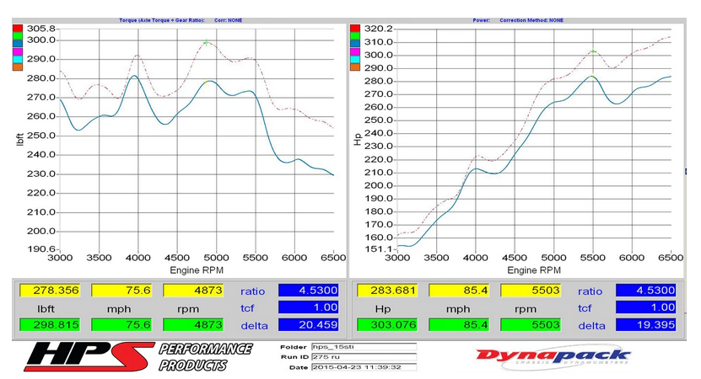
Task: Click the green peak marker on power curve
Action: tap(593, 51)
